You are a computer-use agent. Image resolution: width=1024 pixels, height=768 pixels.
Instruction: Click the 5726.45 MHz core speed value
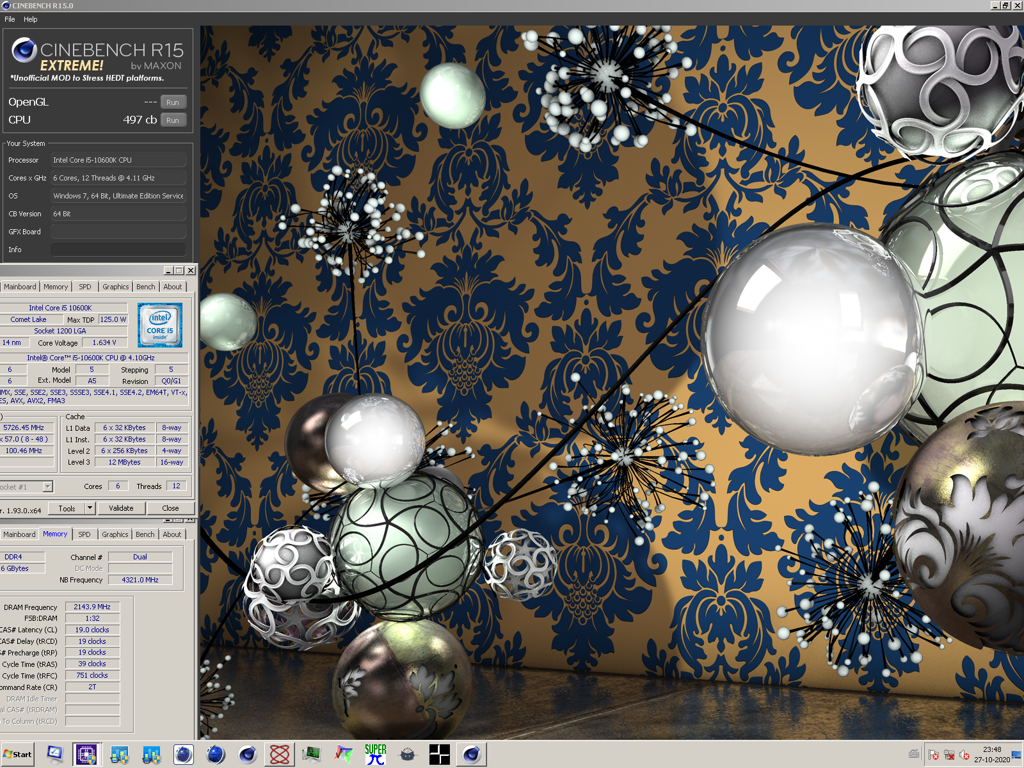pos(26,428)
